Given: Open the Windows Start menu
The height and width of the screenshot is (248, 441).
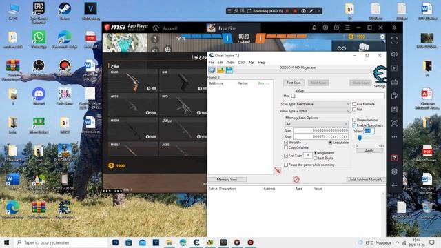Looking at the screenshot, I should (7, 242).
